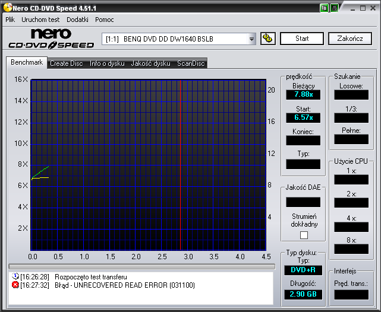Click the nero CD-DVD SPEED logo
This screenshot has width=381, height=312.
coord(51,39)
